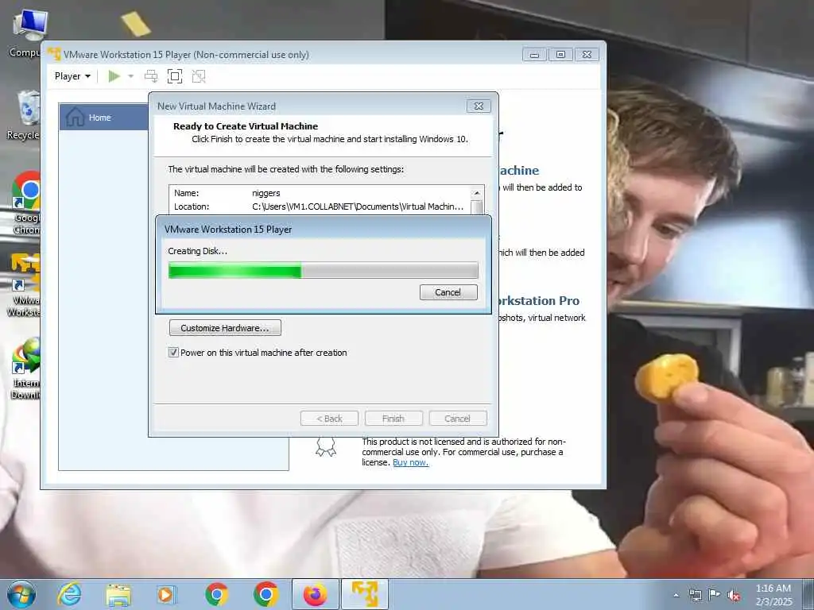Click the network tray icon
The width and height of the screenshot is (814, 610).
tap(695, 595)
